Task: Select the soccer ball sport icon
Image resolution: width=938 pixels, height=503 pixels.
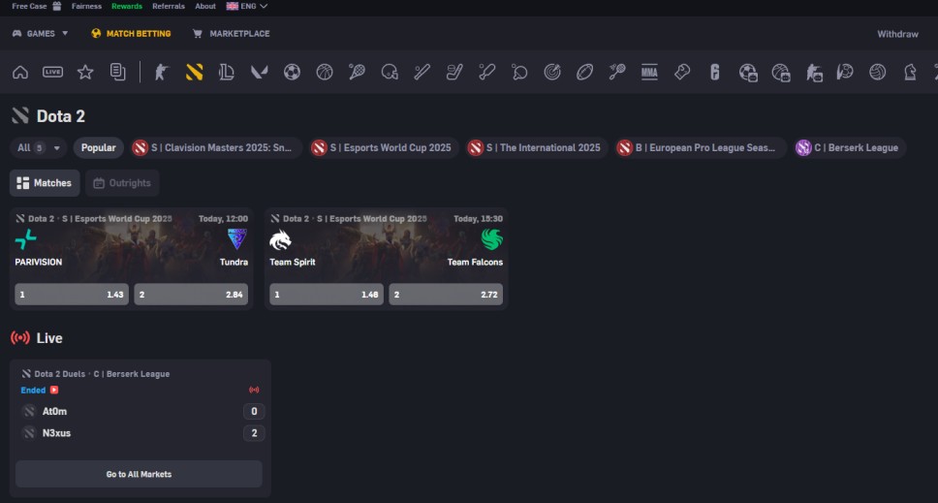Action: 292,73
